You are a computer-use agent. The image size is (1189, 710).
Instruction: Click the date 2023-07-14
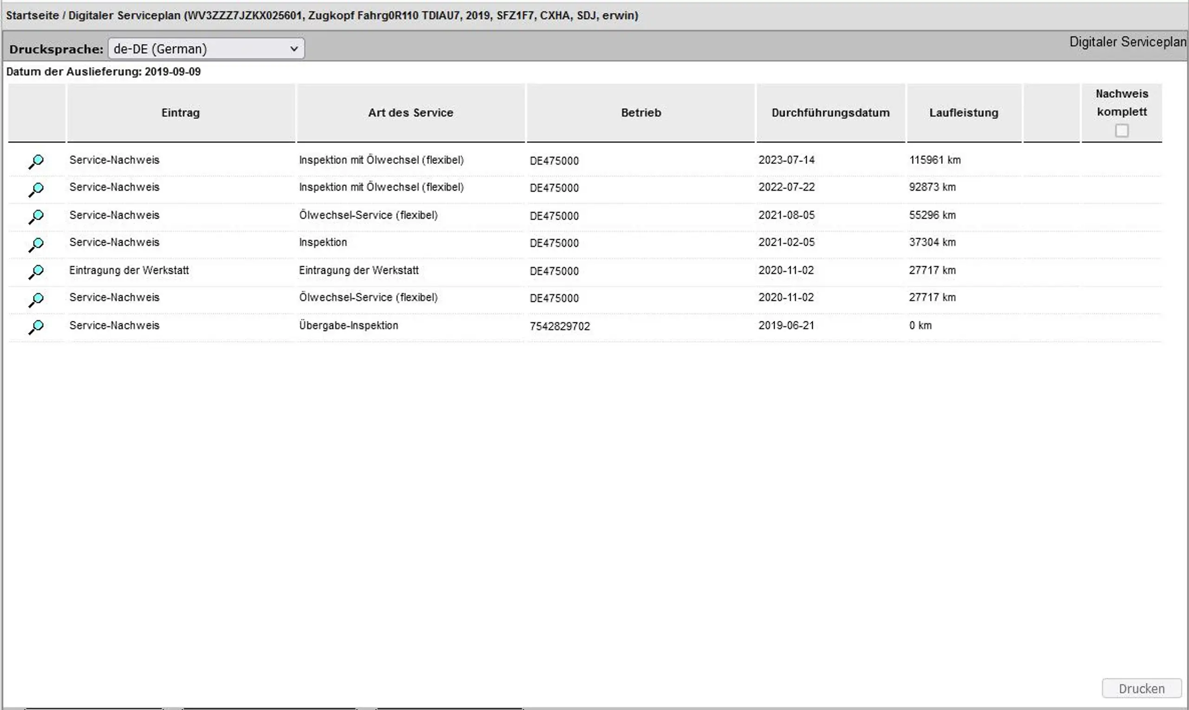point(786,160)
